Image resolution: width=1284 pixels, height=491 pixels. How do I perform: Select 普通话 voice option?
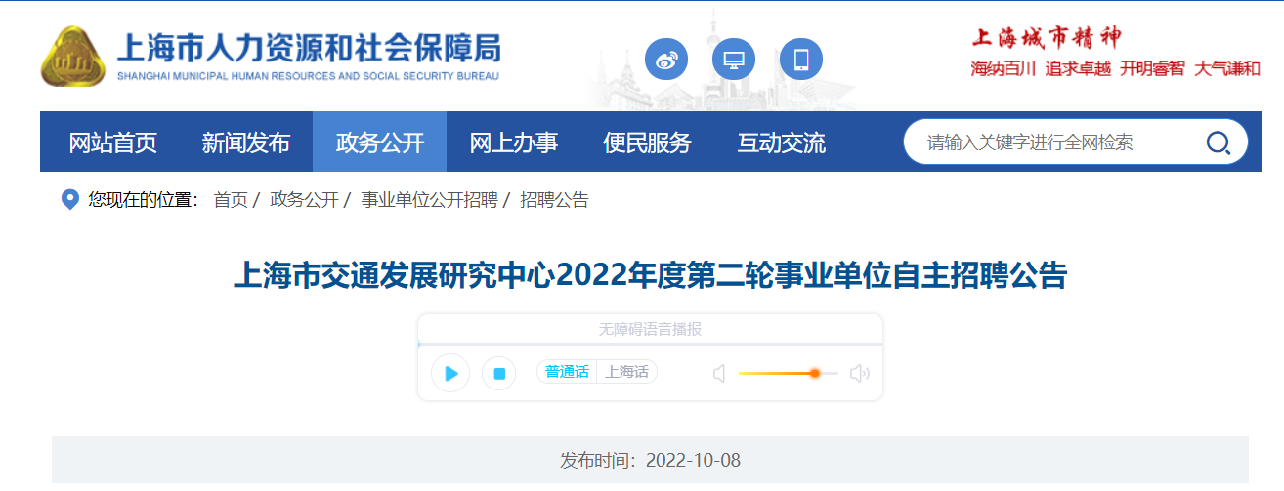coord(567,372)
